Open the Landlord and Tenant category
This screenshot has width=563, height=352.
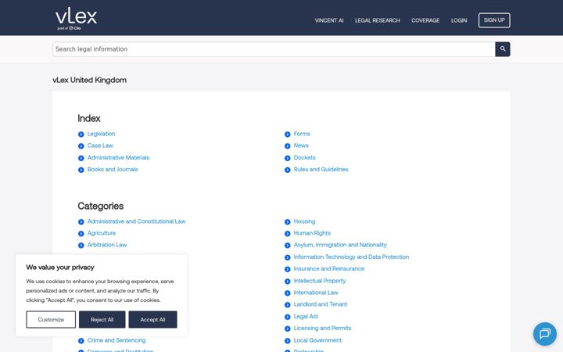321,304
